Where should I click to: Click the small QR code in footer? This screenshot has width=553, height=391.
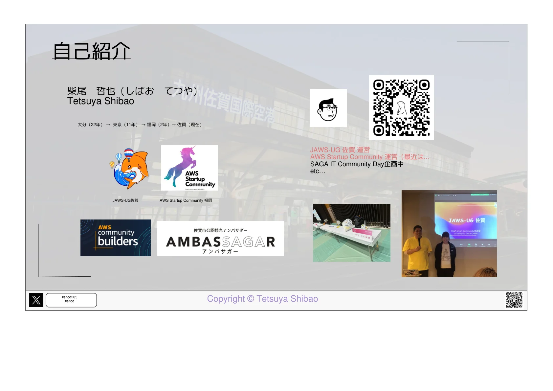pyautogui.click(x=514, y=300)
